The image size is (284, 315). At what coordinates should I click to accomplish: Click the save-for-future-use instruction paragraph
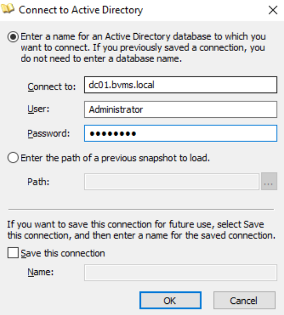(141, 230)
